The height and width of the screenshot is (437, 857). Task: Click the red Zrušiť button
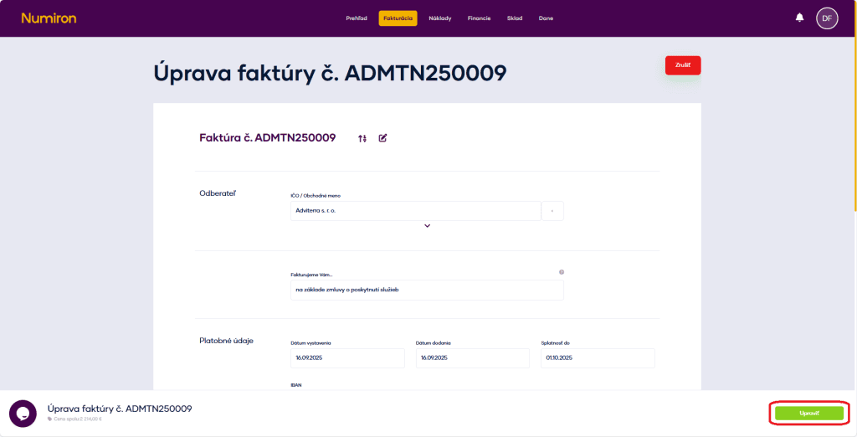[x=683, y=65]
